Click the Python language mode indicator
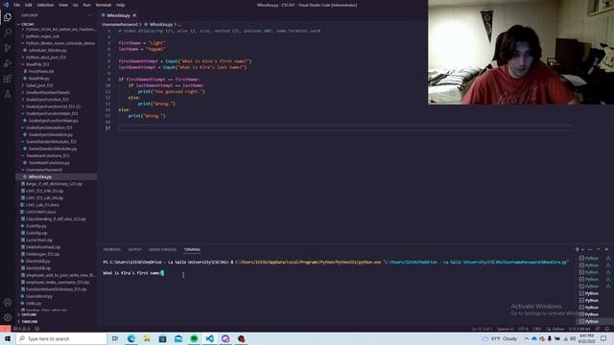The height and width of the screenshot is (345, 614). [x=558, y=329]
